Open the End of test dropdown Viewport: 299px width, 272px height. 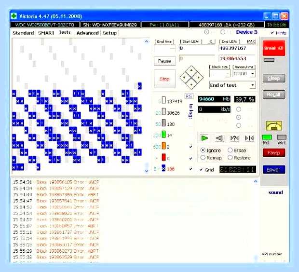click(253, 85)
